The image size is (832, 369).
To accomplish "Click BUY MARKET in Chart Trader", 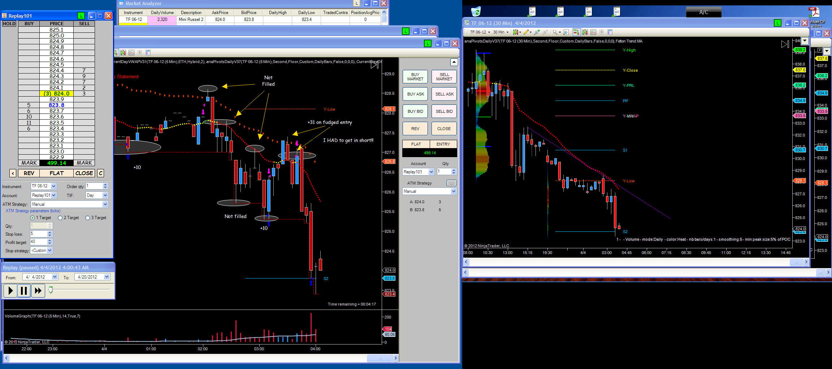I will (415, 77).
